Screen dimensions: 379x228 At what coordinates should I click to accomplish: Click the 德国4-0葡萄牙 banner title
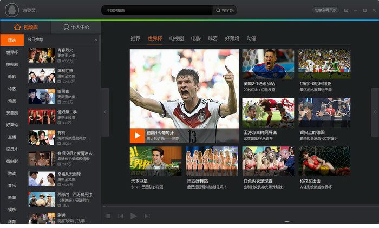pyautogui.click(x=160, y=133)
